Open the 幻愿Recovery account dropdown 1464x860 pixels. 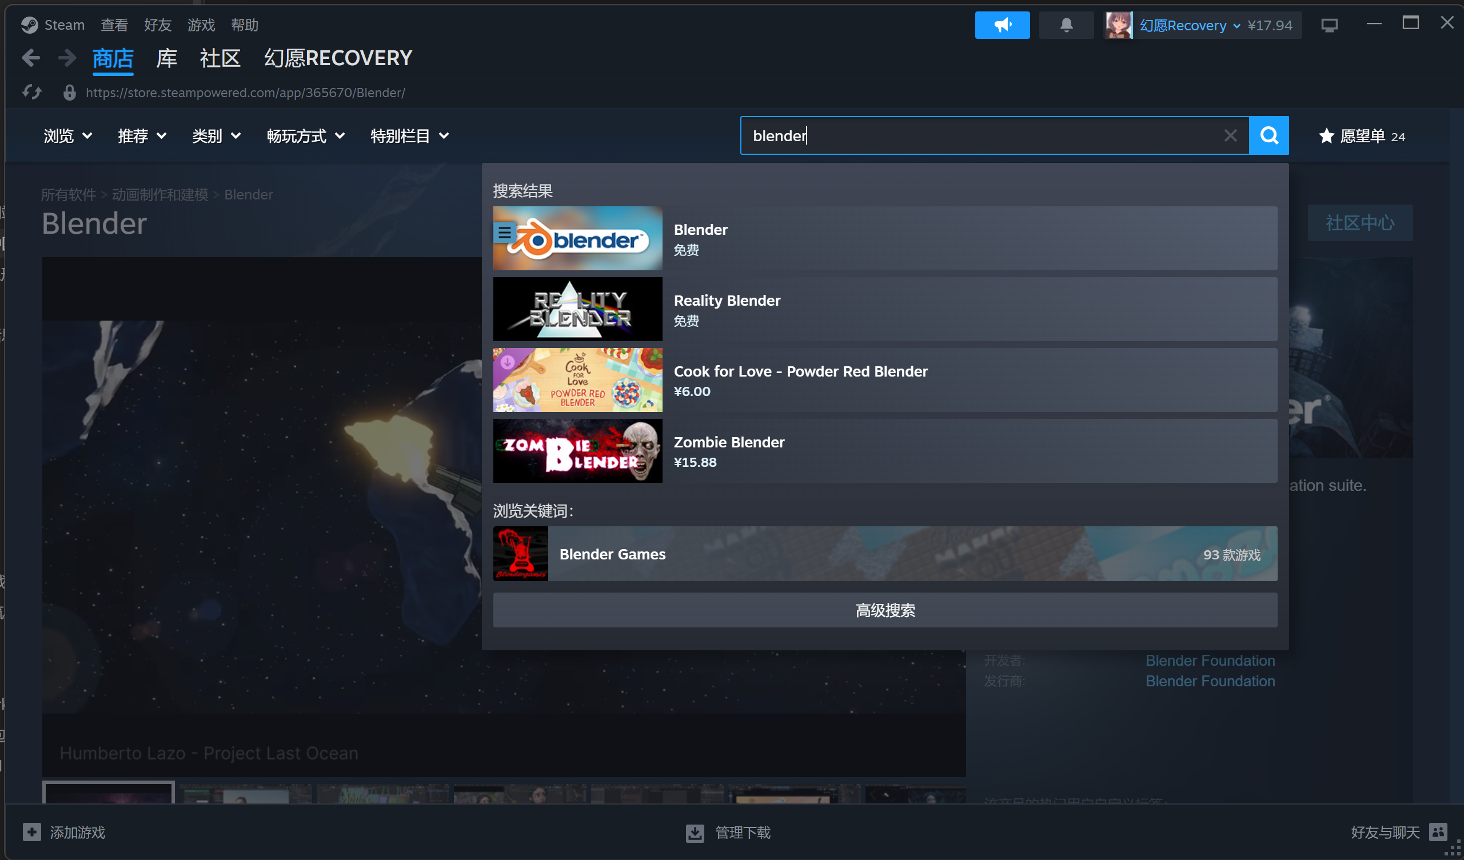pyautogui.click(x=1190, y=25)
